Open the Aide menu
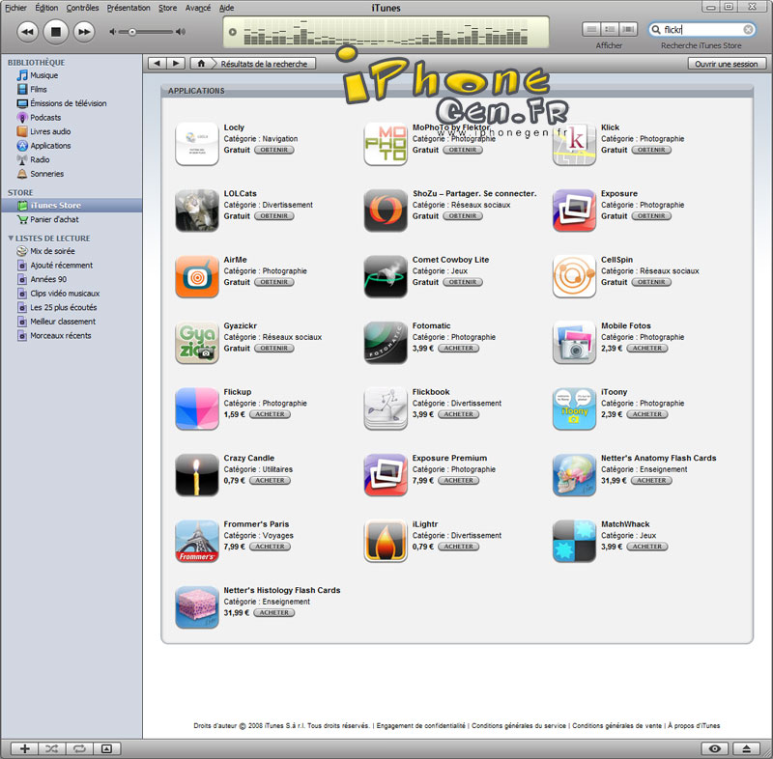 click(227, 8)
